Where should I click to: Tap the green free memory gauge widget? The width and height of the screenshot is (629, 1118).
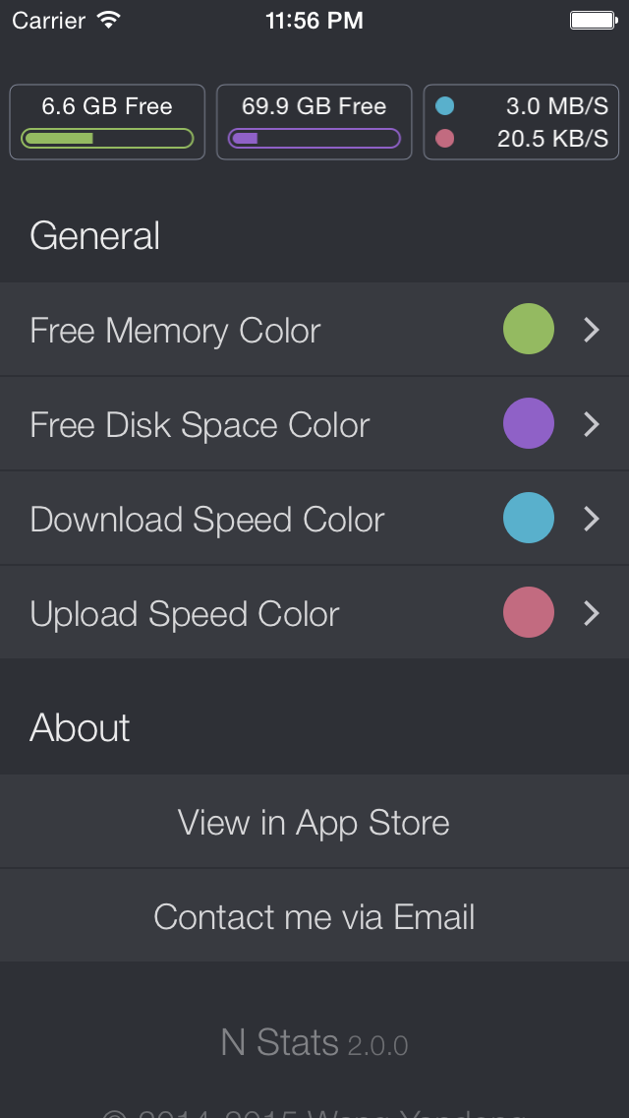click(106, 121)
